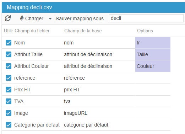Click the Options column header
Screen dimensions: 185x134
[145, 31]
